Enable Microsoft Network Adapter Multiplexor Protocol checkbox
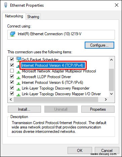The height and width of the screenshot is (157, 122). (12, 71)
